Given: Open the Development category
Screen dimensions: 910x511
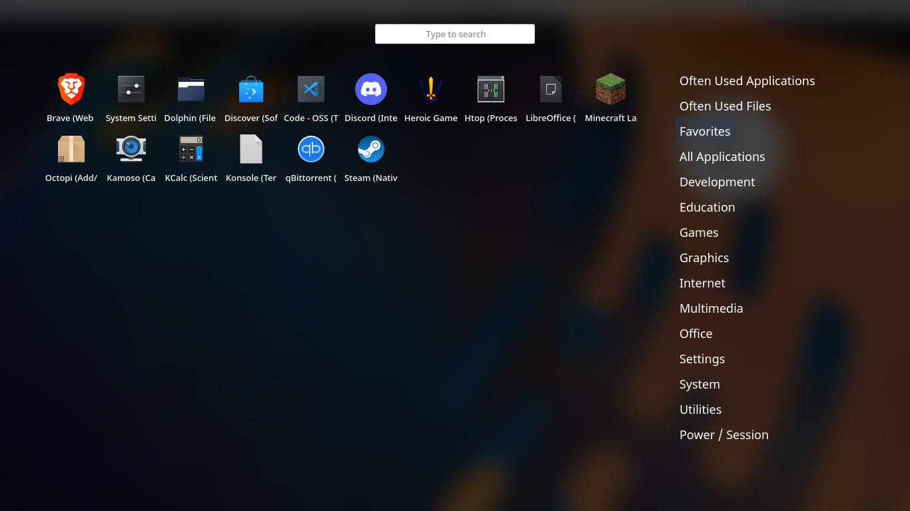Looking at the screenshot, I should point(717,182).
